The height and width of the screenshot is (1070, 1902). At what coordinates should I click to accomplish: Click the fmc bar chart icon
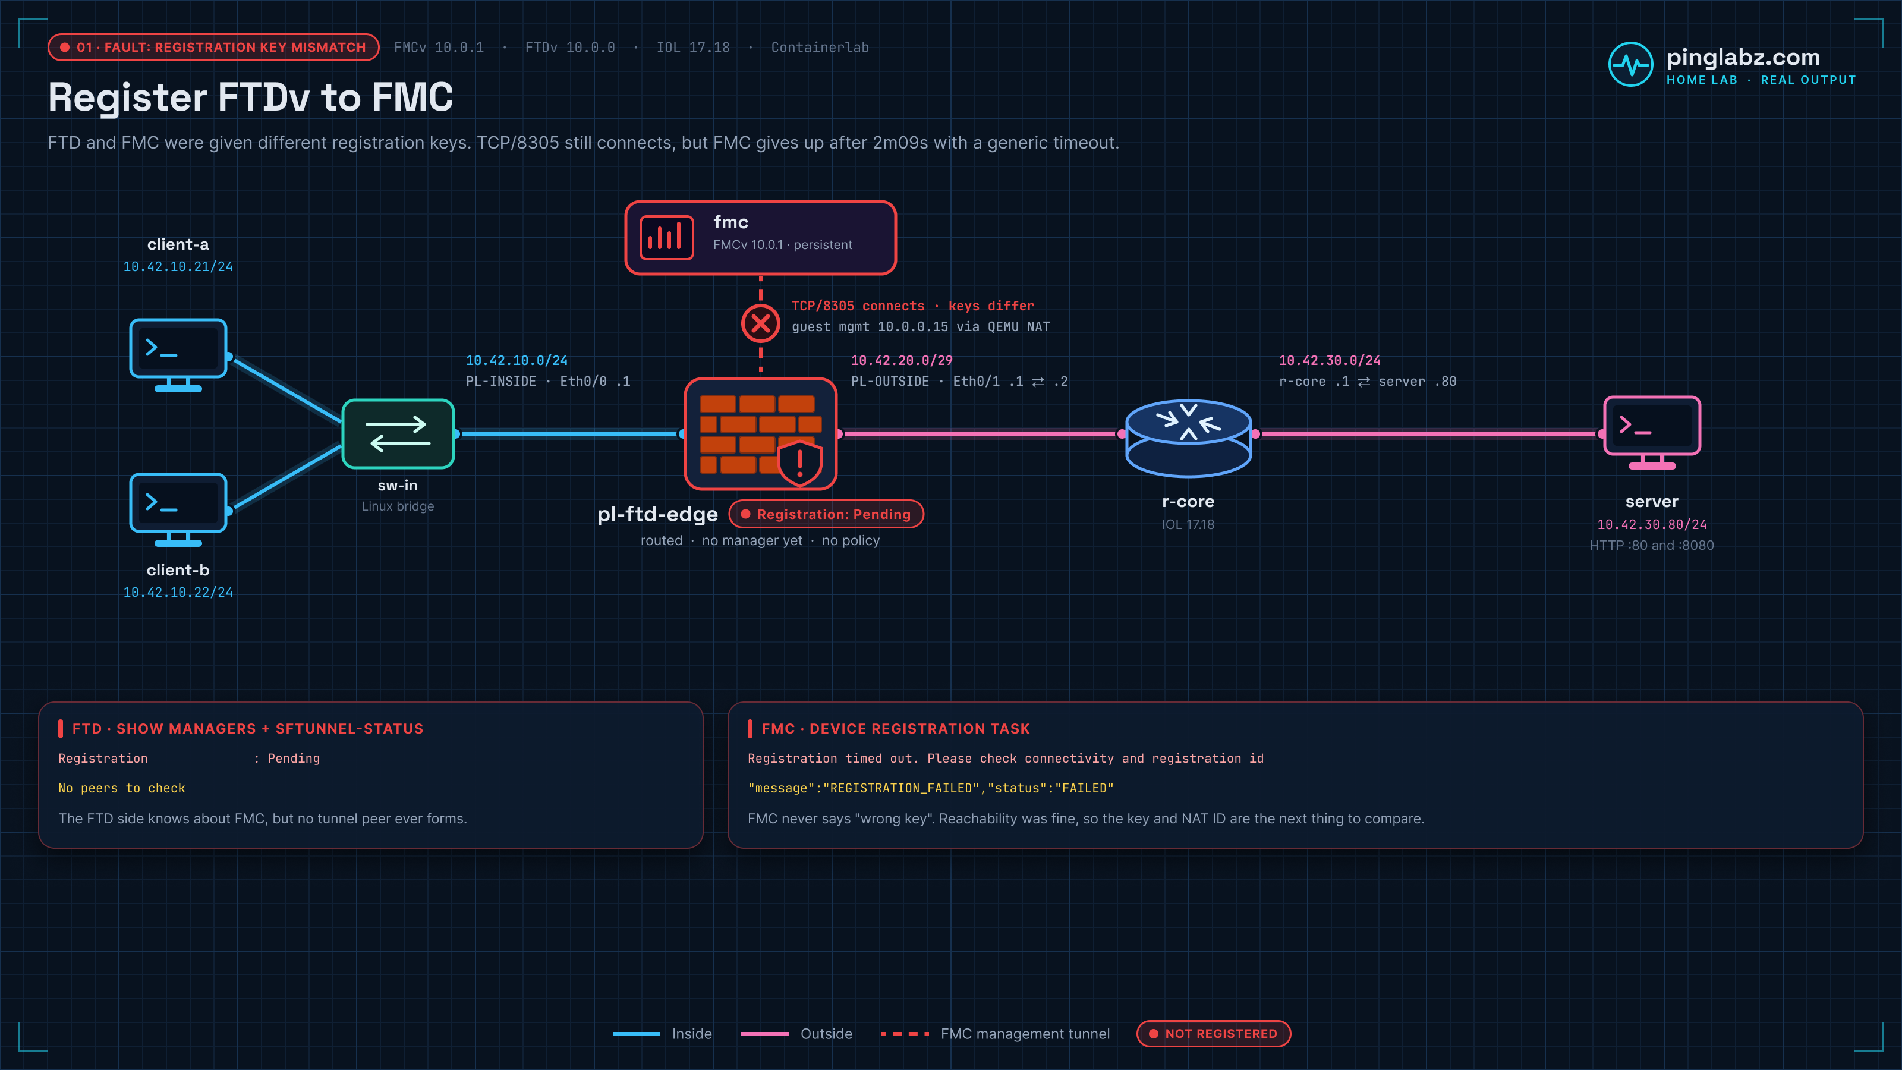[666, 238]
